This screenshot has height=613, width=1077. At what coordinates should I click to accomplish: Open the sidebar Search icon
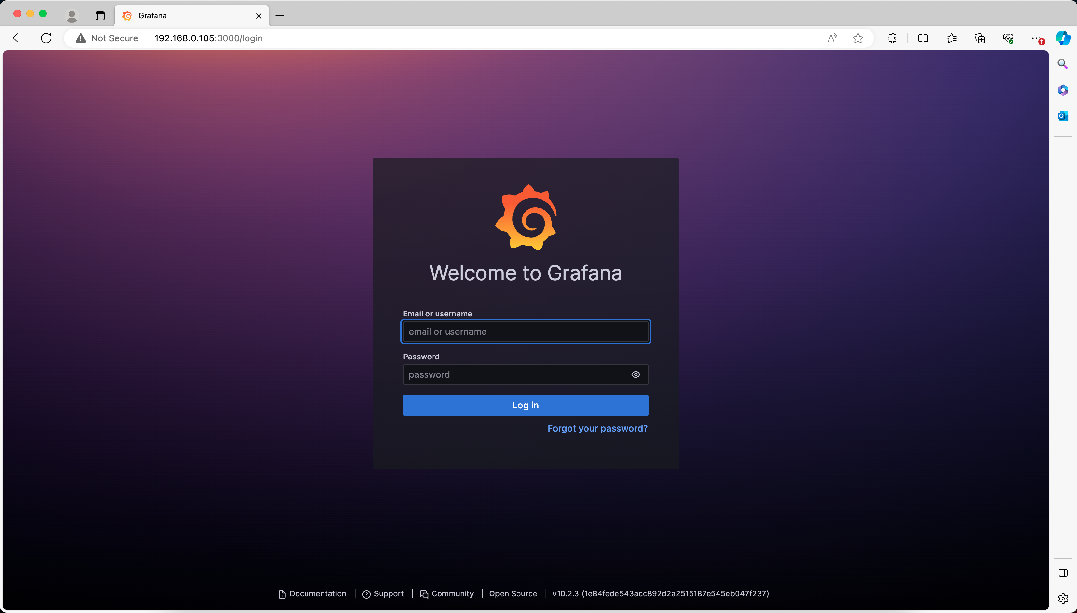(x=1063, y=64)
